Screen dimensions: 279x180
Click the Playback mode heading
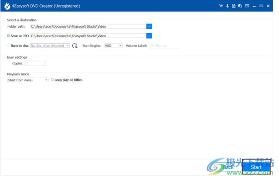(x=18, y=74)
